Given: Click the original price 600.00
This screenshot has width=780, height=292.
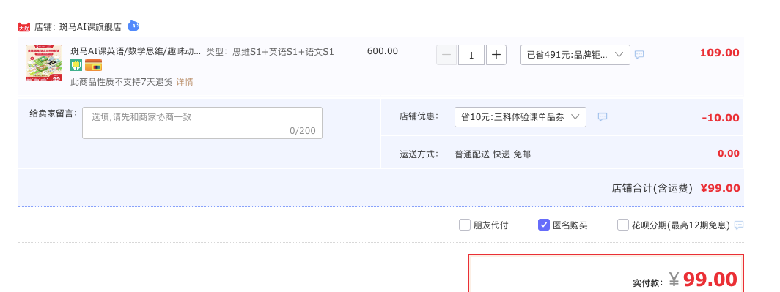Looking at the screenshot, I should tap(383, 51).
